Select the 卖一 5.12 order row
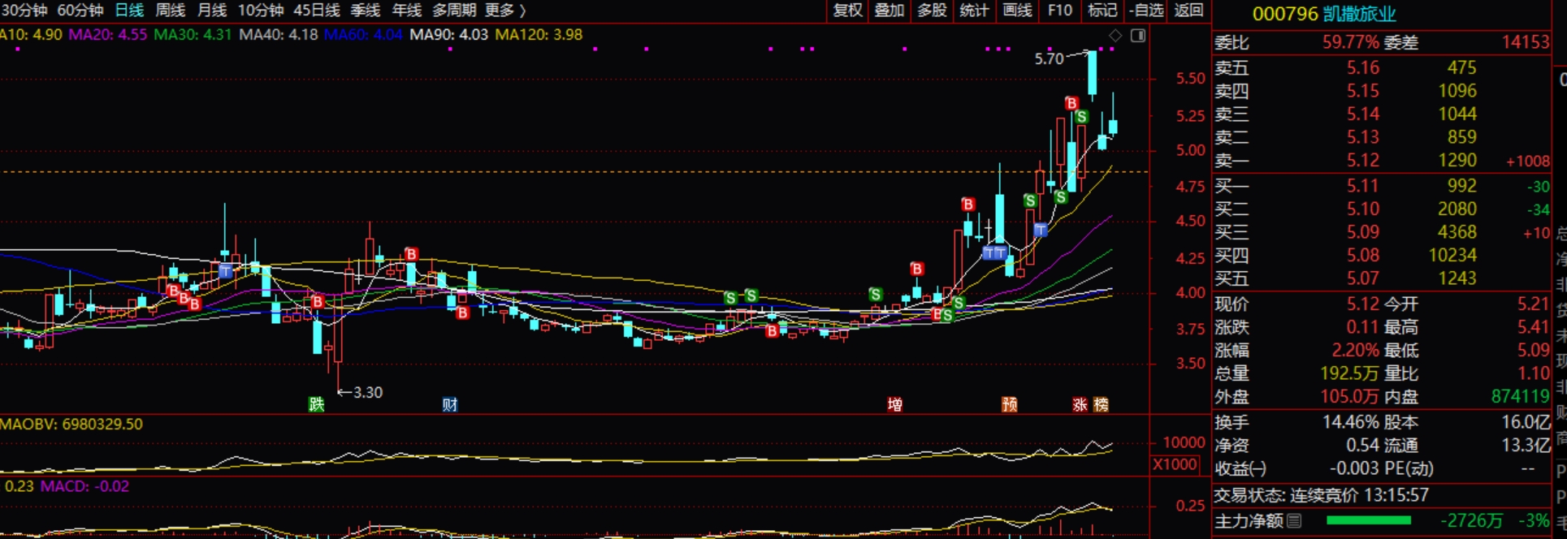This screenshot has width=1567, height=539. click(x=1382, y=161)
